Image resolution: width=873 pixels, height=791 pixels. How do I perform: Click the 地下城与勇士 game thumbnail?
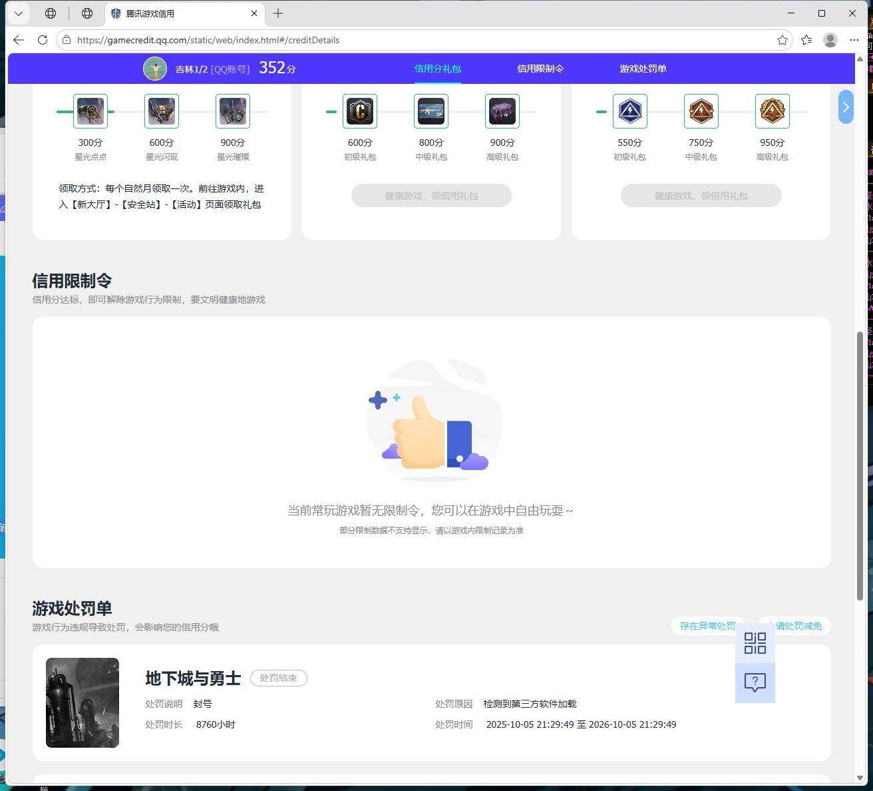[83, 702]
